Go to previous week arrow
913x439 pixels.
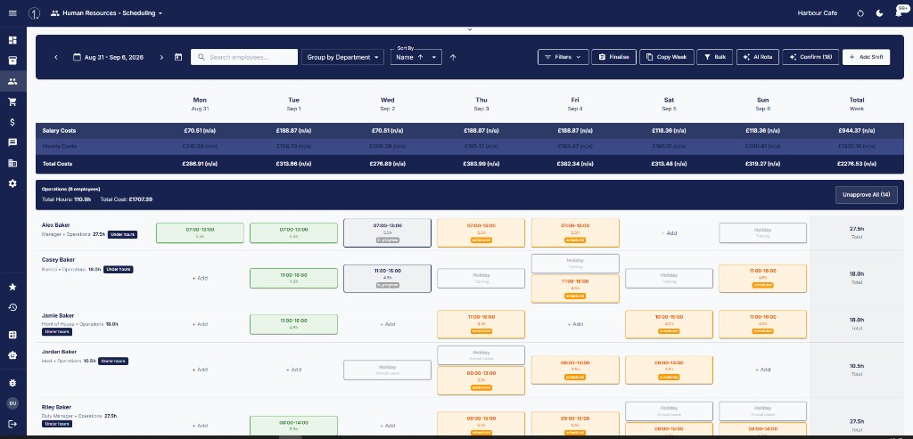tap(56, 57)
